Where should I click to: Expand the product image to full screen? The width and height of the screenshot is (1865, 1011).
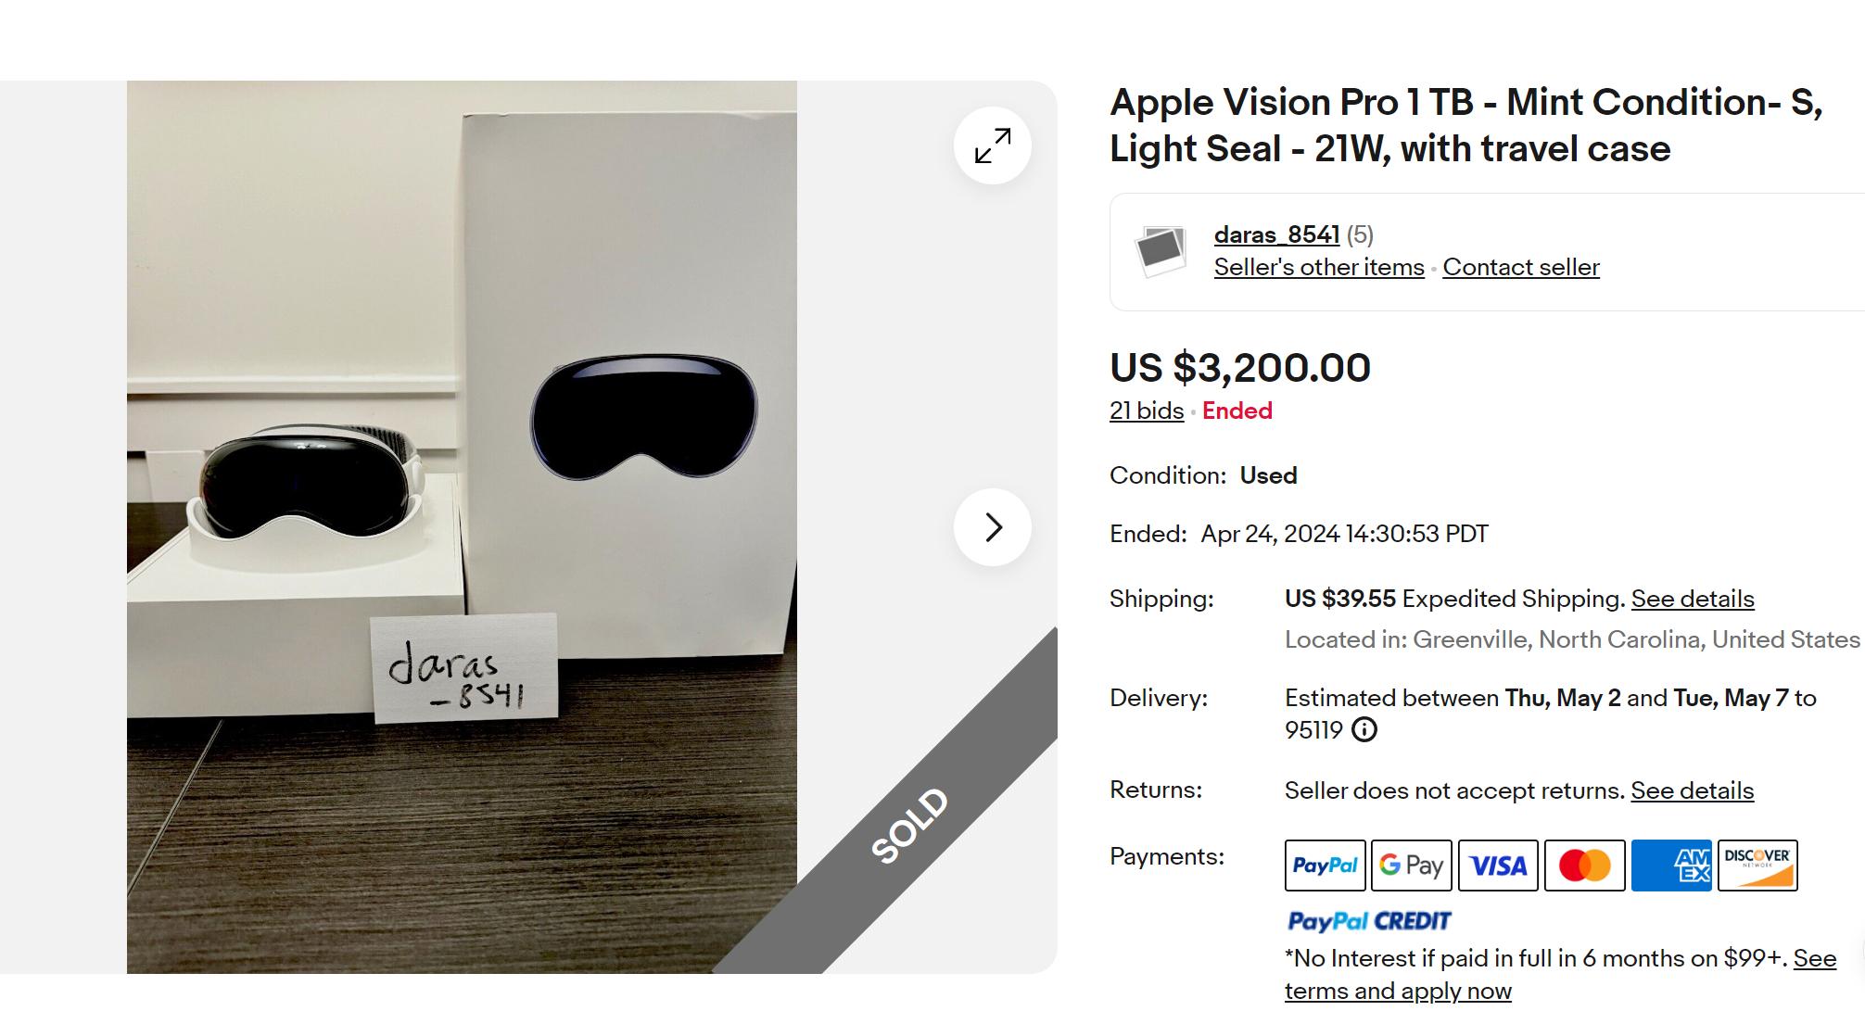pos(993,146)
